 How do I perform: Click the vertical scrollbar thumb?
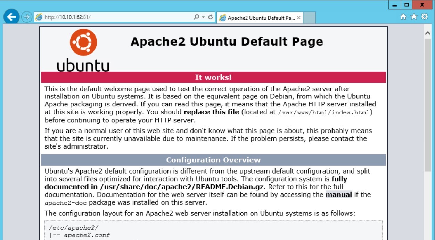pyautogui.click(x=428, y=104)
